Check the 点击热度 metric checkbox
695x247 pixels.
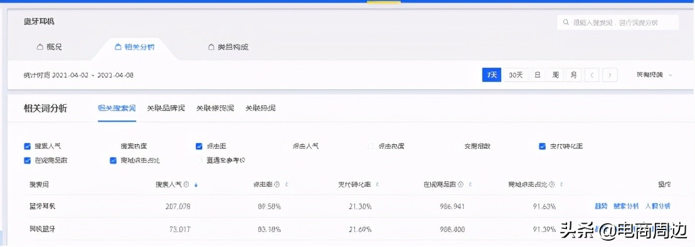(371, 146)
